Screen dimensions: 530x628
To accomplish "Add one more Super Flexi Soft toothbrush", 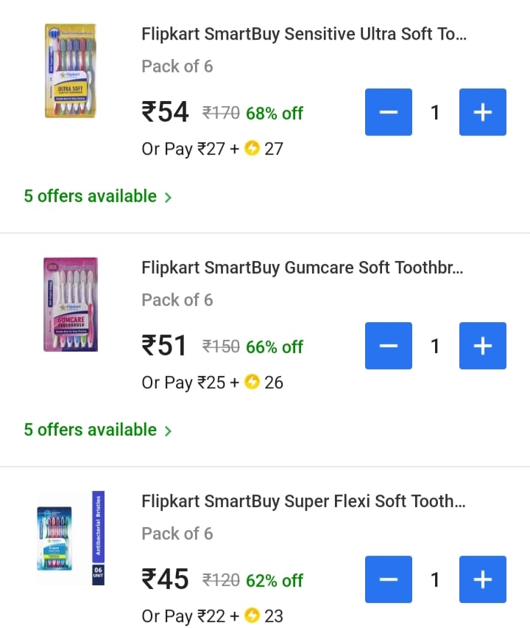I will click(x=482, y=579).
